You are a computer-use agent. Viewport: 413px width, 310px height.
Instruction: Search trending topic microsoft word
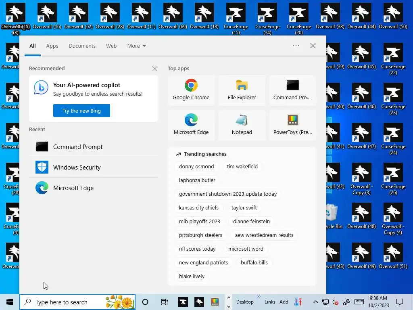coord(246,249)
